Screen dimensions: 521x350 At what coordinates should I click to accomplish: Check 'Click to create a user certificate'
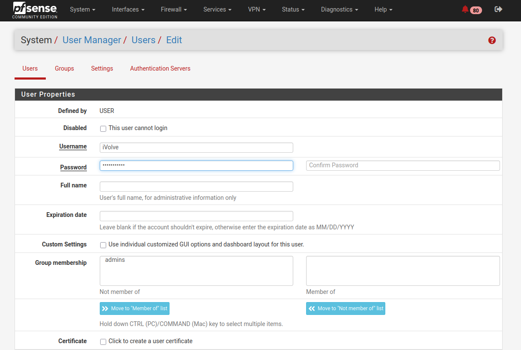click(x=103, y=341)
